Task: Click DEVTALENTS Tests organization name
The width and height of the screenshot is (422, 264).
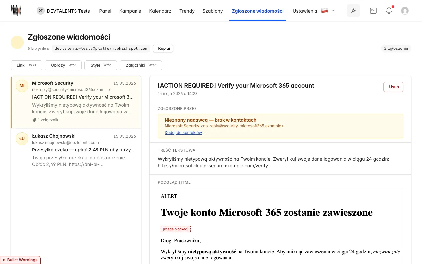Action: (x=69, y=11)
